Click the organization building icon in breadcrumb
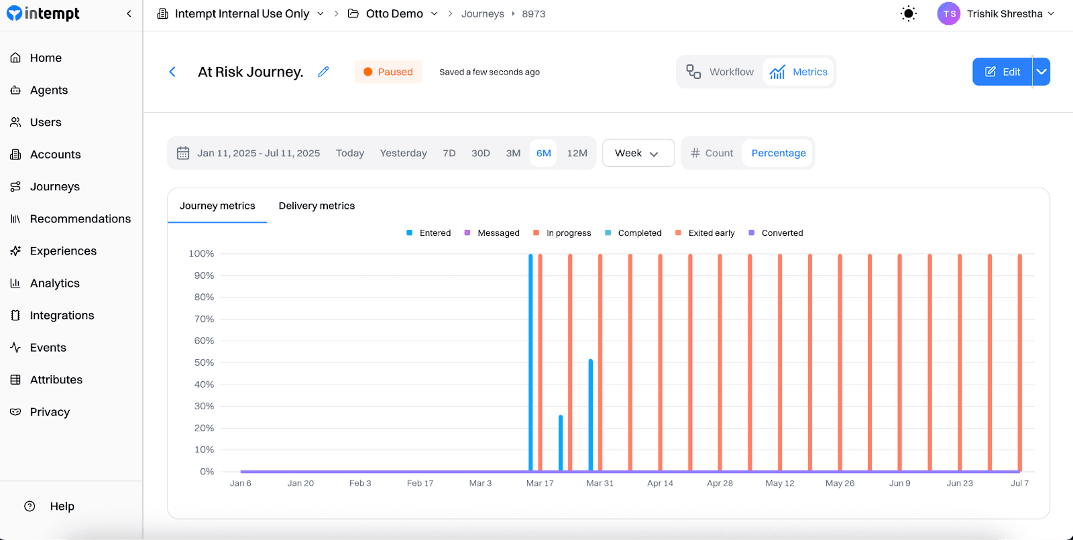The width and height of the screenshot is (1073, 540). pyautogui.click(x=162, y=13)
